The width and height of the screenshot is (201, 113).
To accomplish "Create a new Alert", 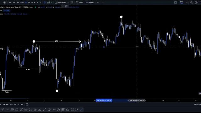I will click(79, 3).
